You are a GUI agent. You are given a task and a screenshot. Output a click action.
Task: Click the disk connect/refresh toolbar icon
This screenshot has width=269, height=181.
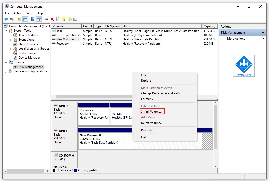46,19
